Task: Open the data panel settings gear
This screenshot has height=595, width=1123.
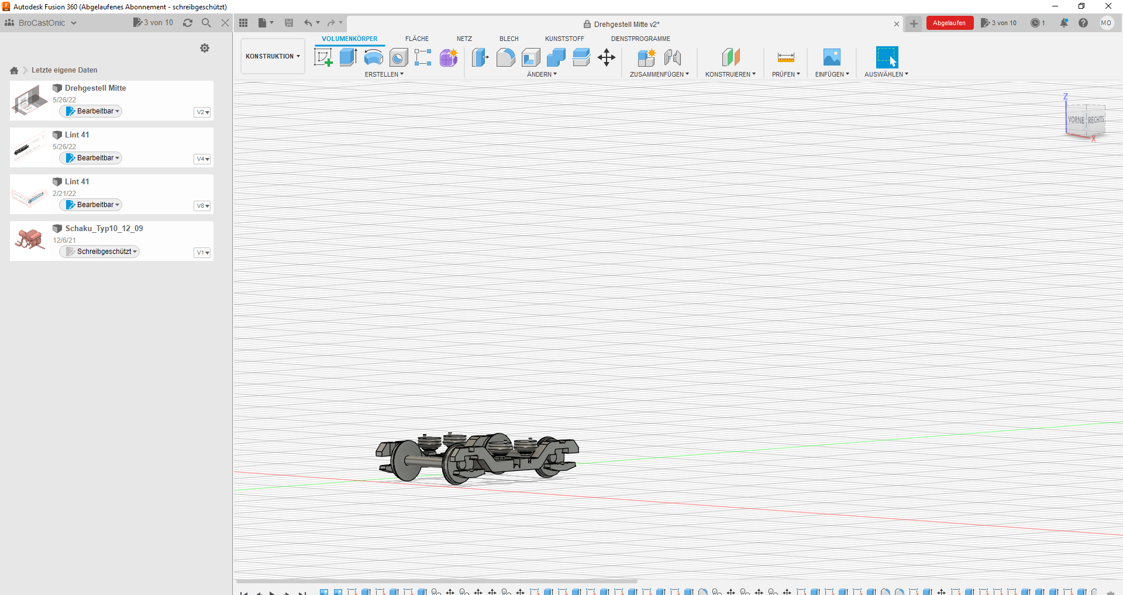Action: tap(205, 48)
